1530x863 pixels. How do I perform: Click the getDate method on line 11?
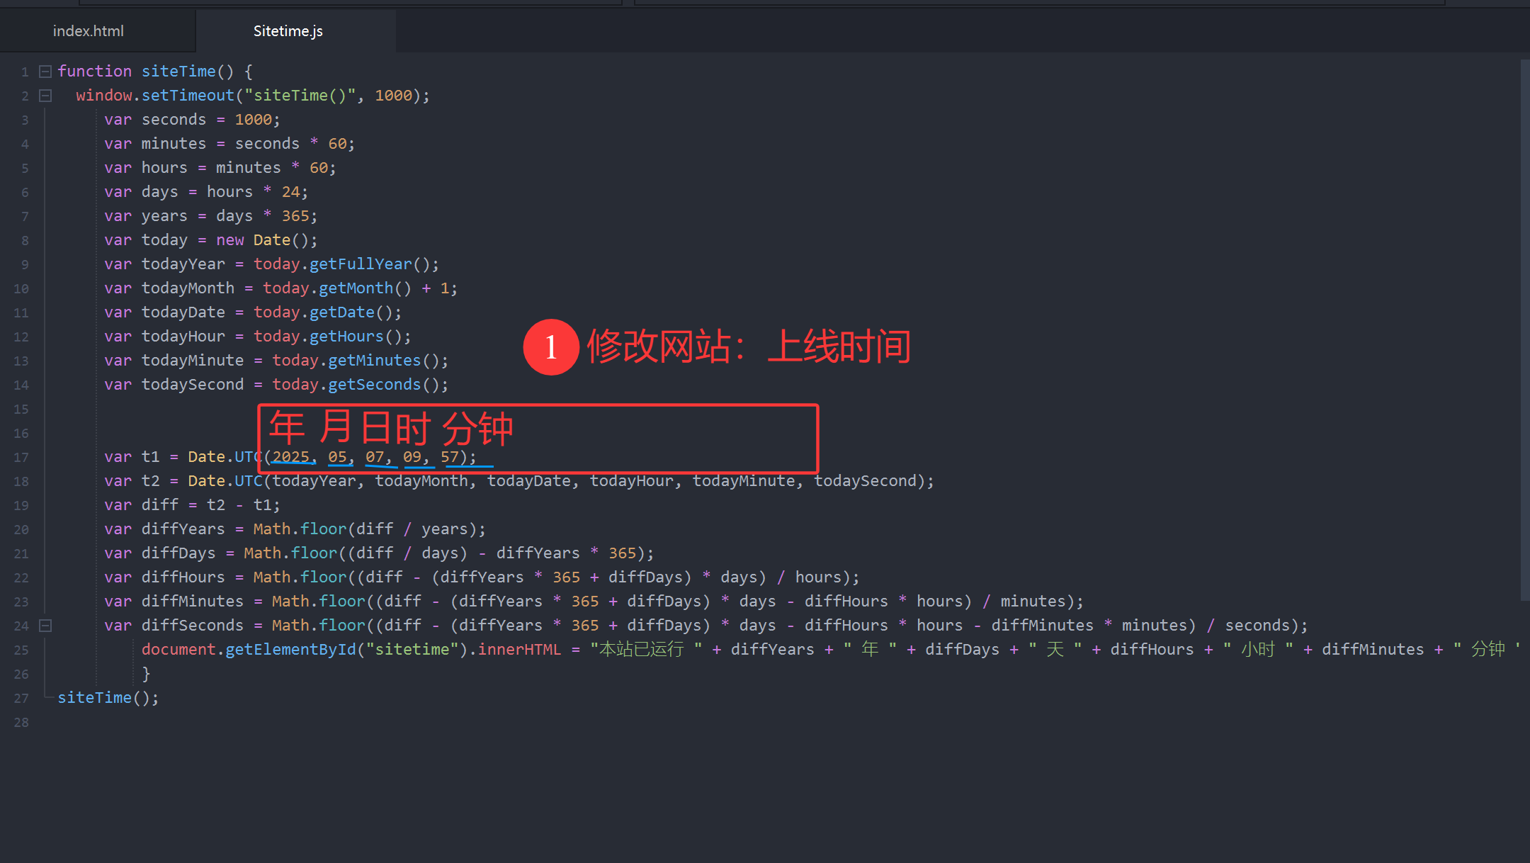(342, 312)
